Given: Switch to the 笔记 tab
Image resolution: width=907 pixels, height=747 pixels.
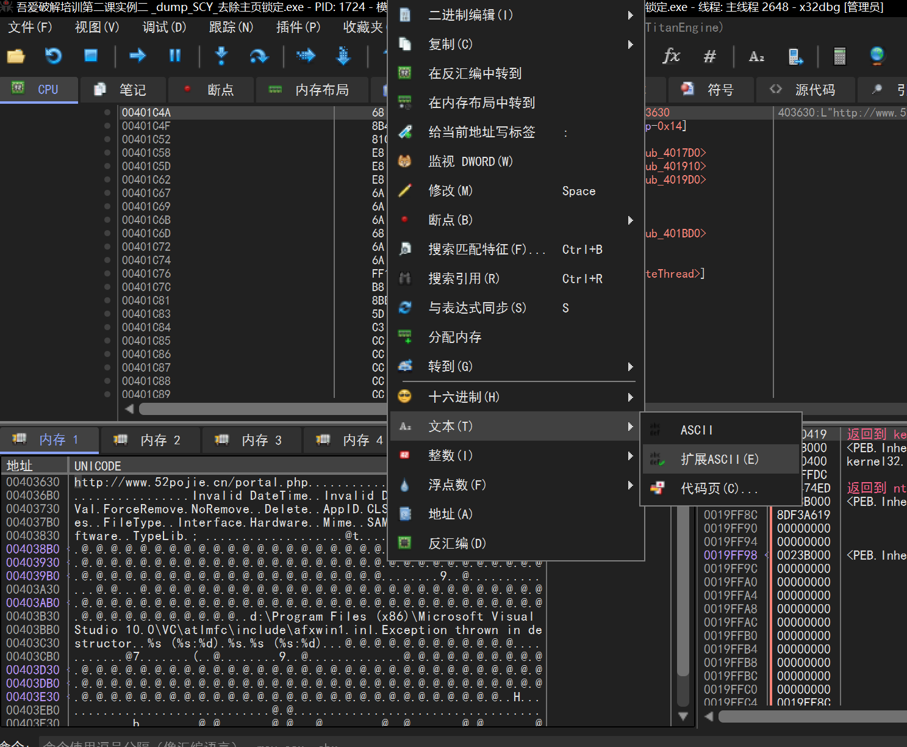Looking at the screenshot, I should [122, 90].
